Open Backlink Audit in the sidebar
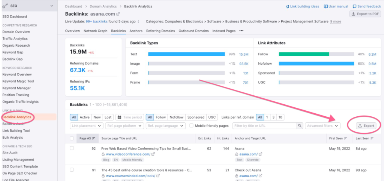The image size is (384, 181). [x=14, y=124]
